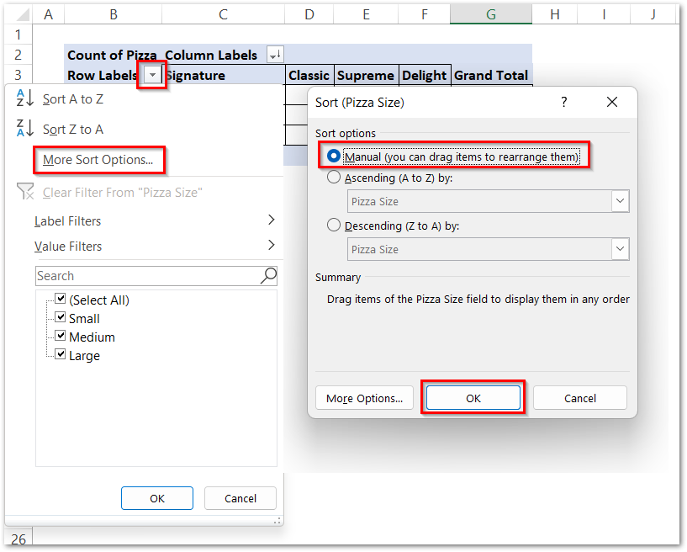Enable Manual sort option
Image resolution: width=687 pixels, height=552 pixels.
[x=335, y=155]
